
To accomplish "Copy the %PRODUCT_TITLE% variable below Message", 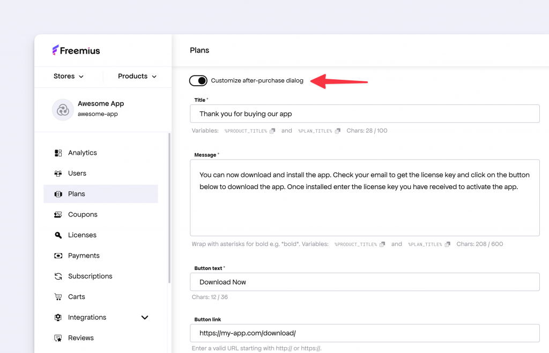I will [x=382, y=244].
